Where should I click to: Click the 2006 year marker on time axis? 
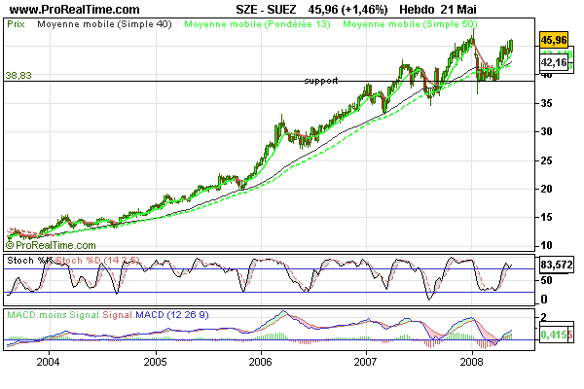point(259,361)
